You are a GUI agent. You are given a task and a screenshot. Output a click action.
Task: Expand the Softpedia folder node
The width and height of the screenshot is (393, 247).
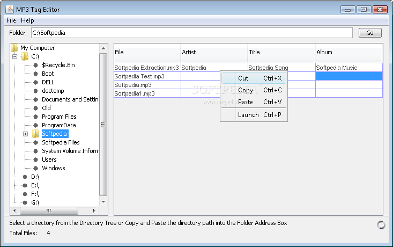25,134
